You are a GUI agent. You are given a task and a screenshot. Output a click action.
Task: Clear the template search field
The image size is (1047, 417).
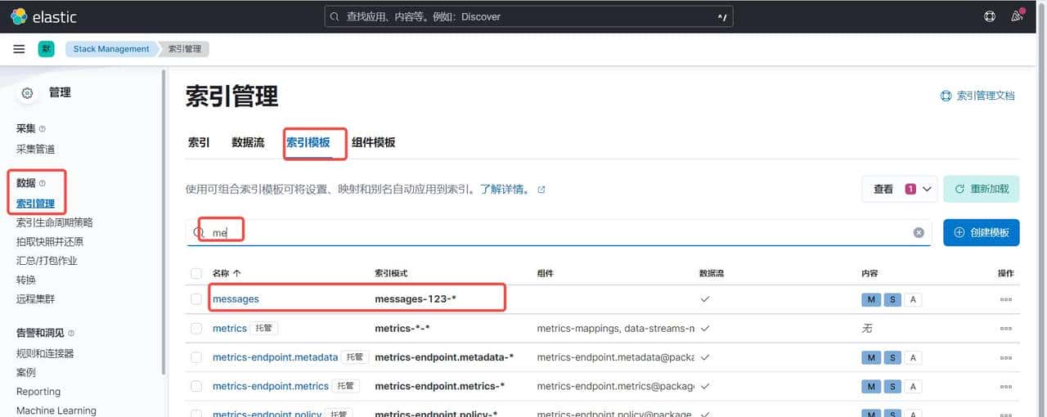[x=919, y=233]
